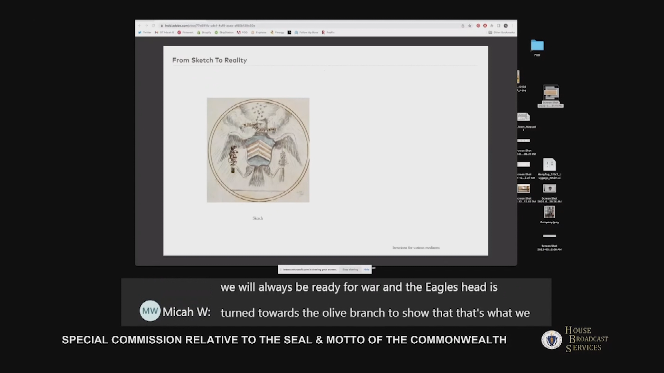Open the Opera-style red O extension icon

[485, 26]
